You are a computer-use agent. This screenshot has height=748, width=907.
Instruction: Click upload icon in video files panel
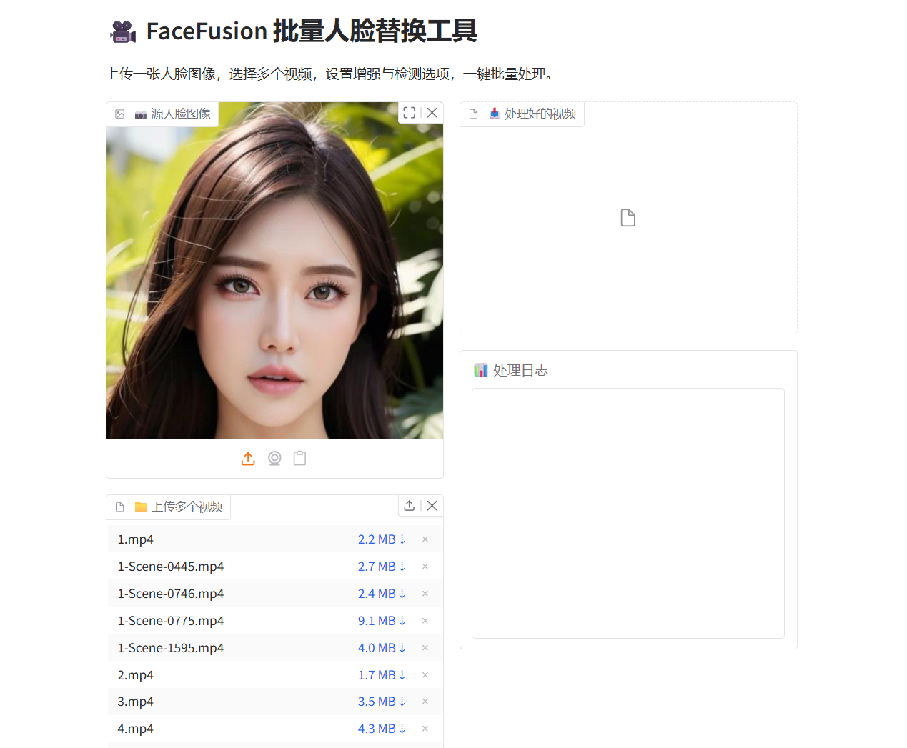[x=410, y=506]
